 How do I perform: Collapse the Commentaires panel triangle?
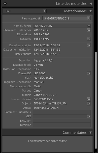tap(91, 133)
